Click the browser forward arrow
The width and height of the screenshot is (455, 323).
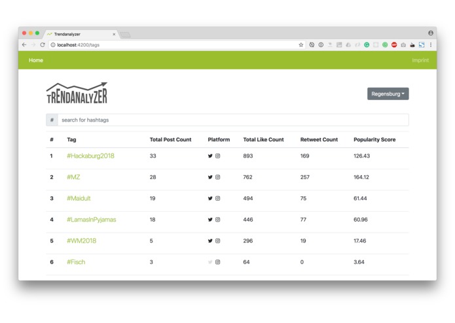point(33,45)
